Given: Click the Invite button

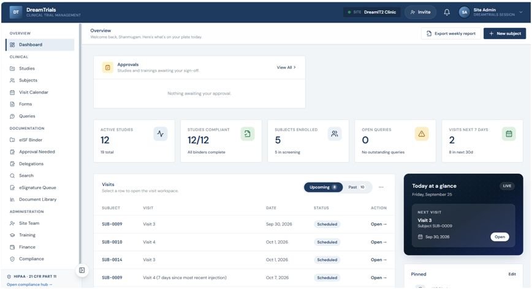Looking at the screenshot, I should [x=420, y=12].
